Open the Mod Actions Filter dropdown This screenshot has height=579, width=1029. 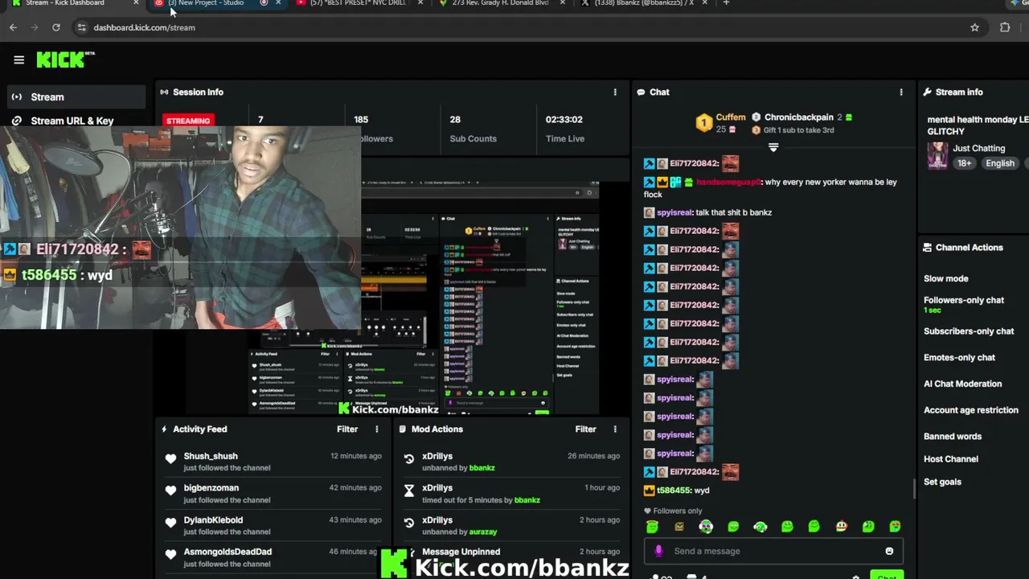585,429
